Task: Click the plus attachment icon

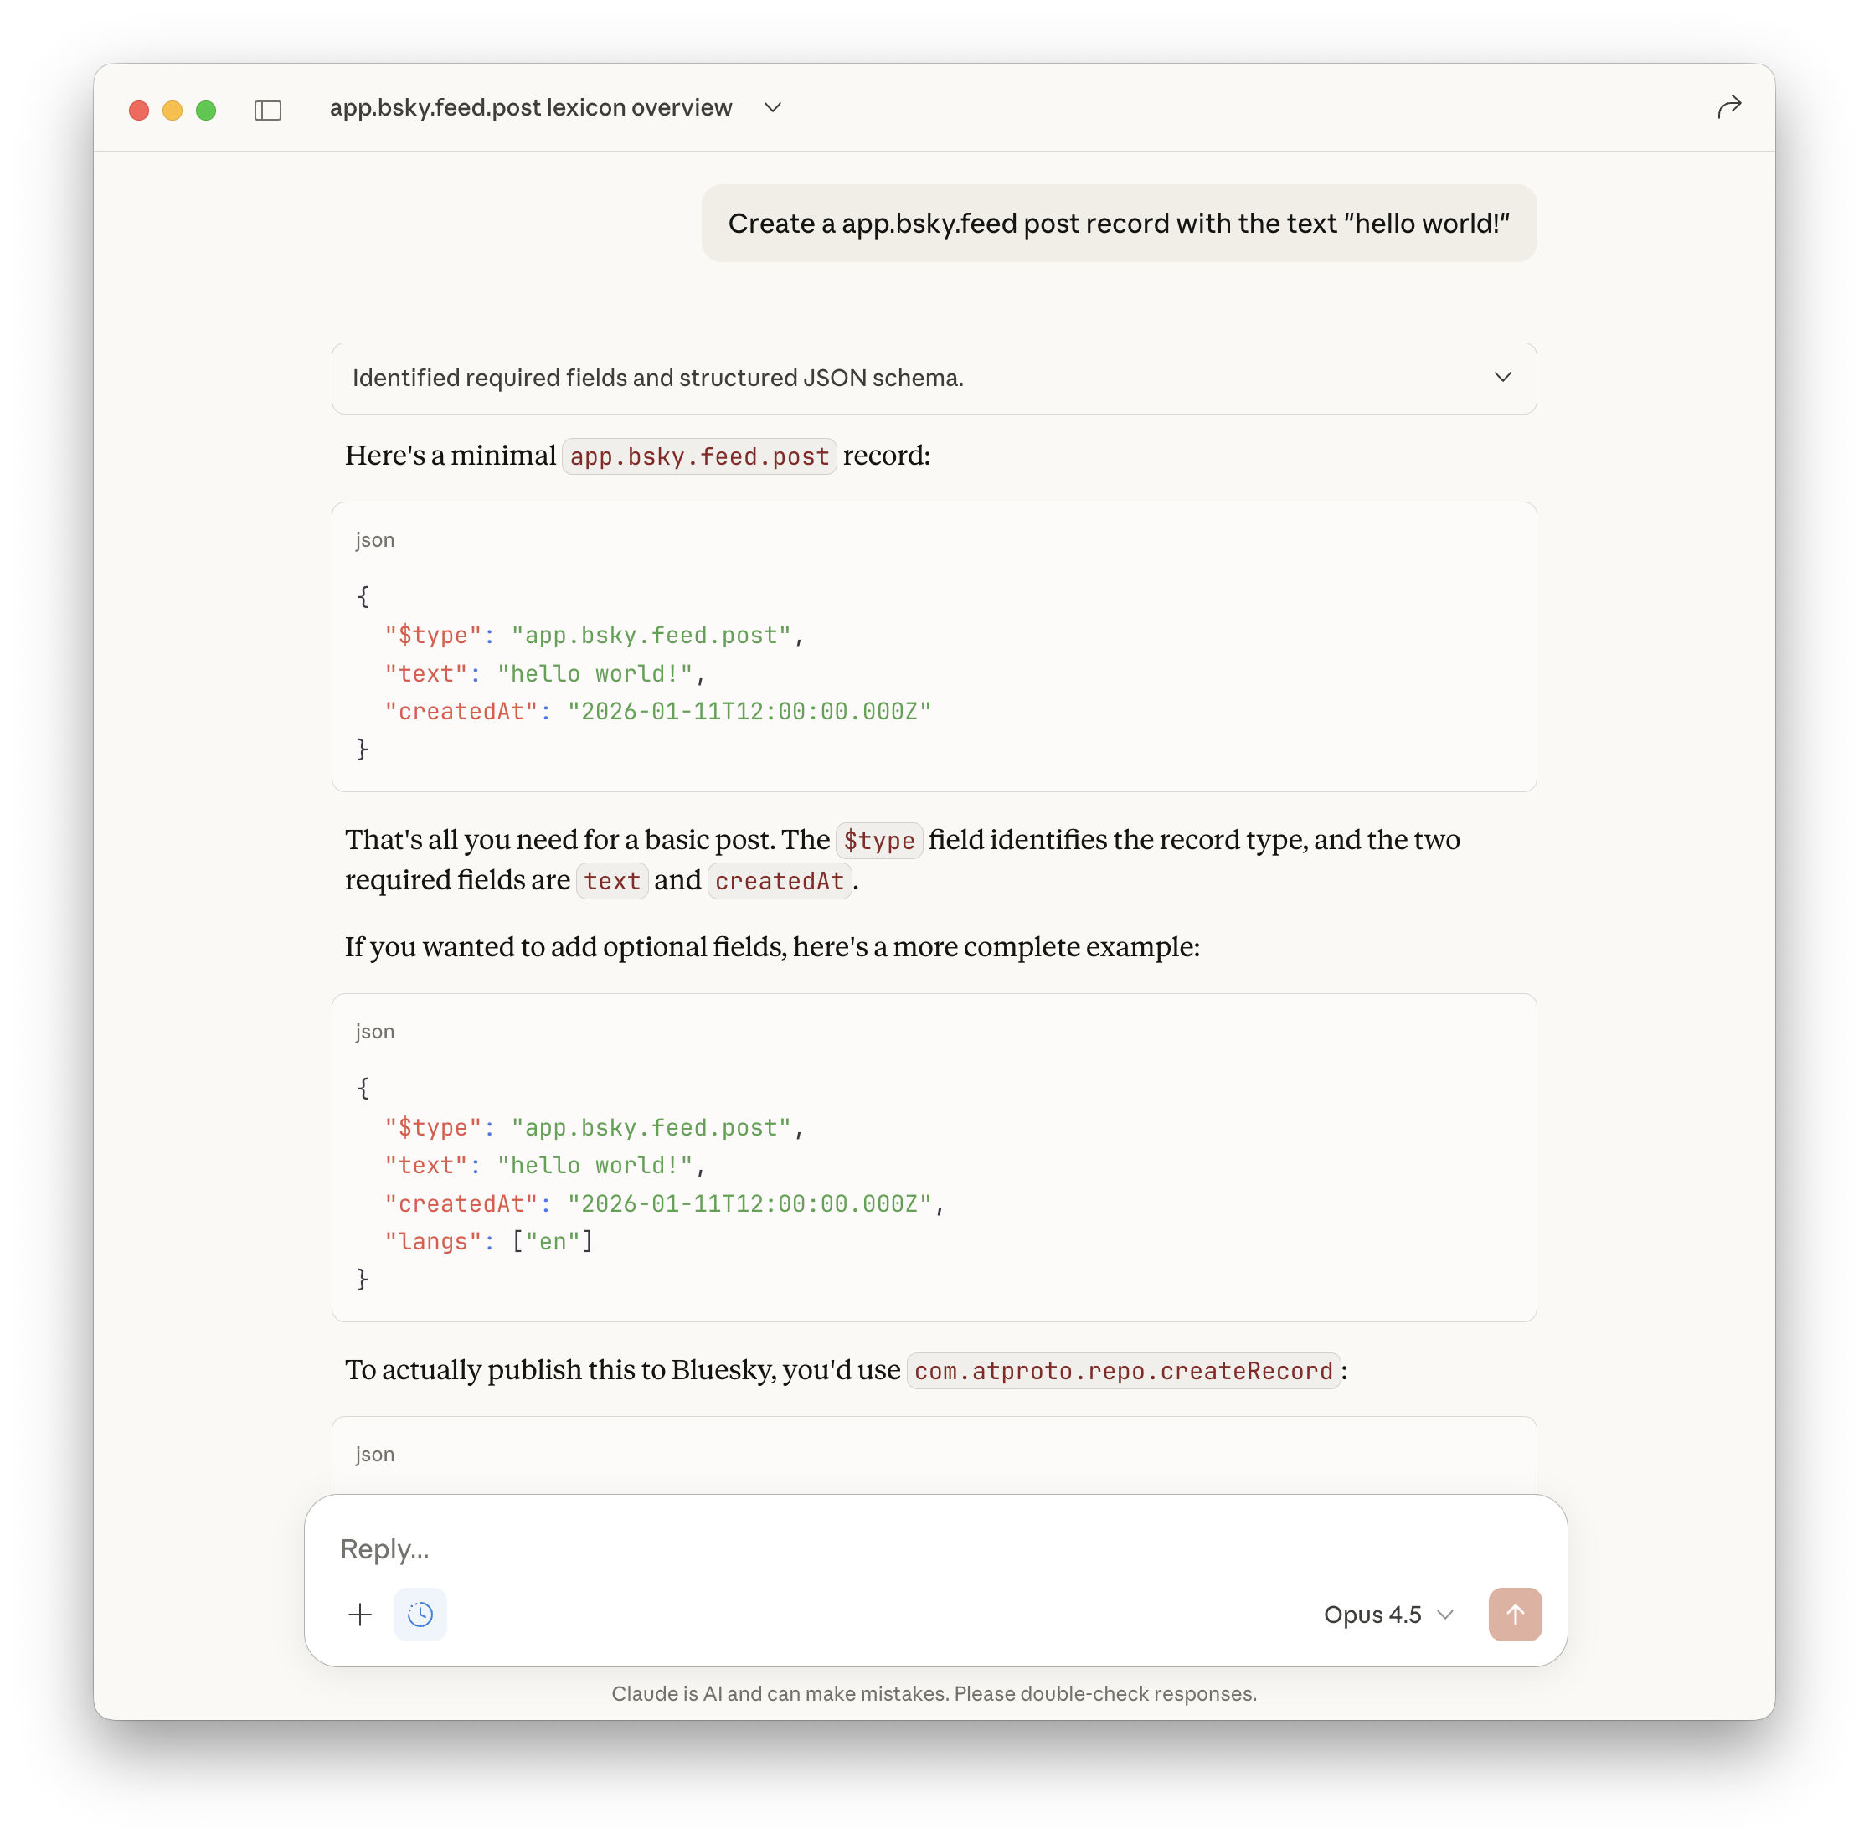Action: [x=360, y=1614]
